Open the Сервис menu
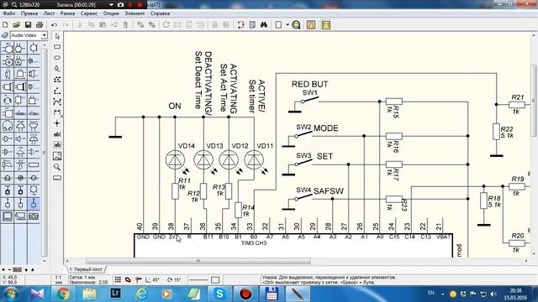 [x=89, y=13]
